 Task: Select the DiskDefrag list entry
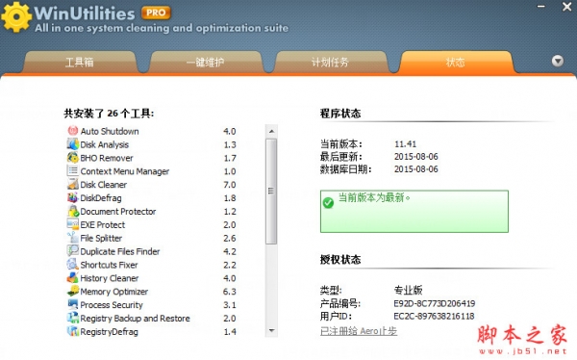click(x=101, y=198)
